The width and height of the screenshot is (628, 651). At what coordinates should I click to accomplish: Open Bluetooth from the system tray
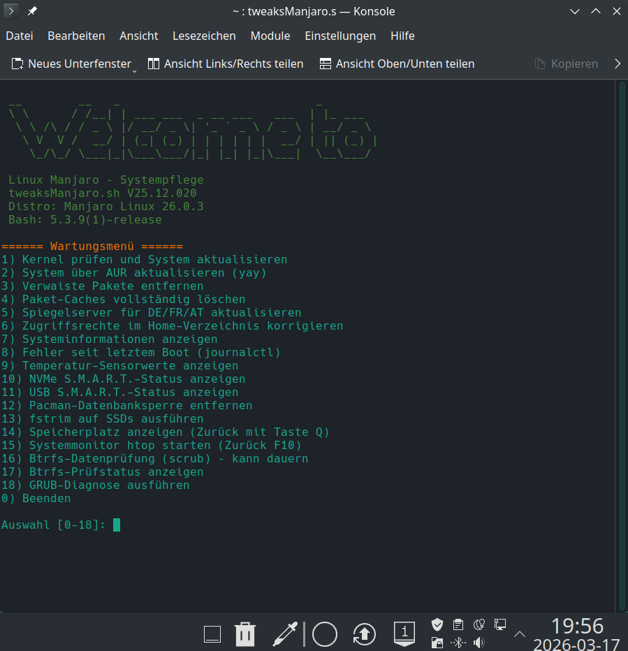coord(459,641)
